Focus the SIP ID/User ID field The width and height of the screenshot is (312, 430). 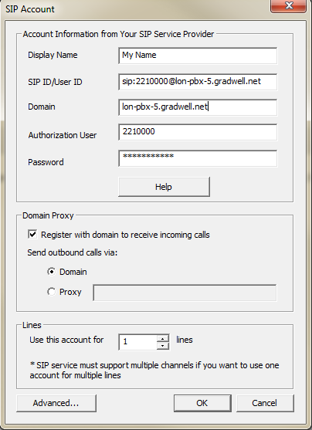pos(198,82)
